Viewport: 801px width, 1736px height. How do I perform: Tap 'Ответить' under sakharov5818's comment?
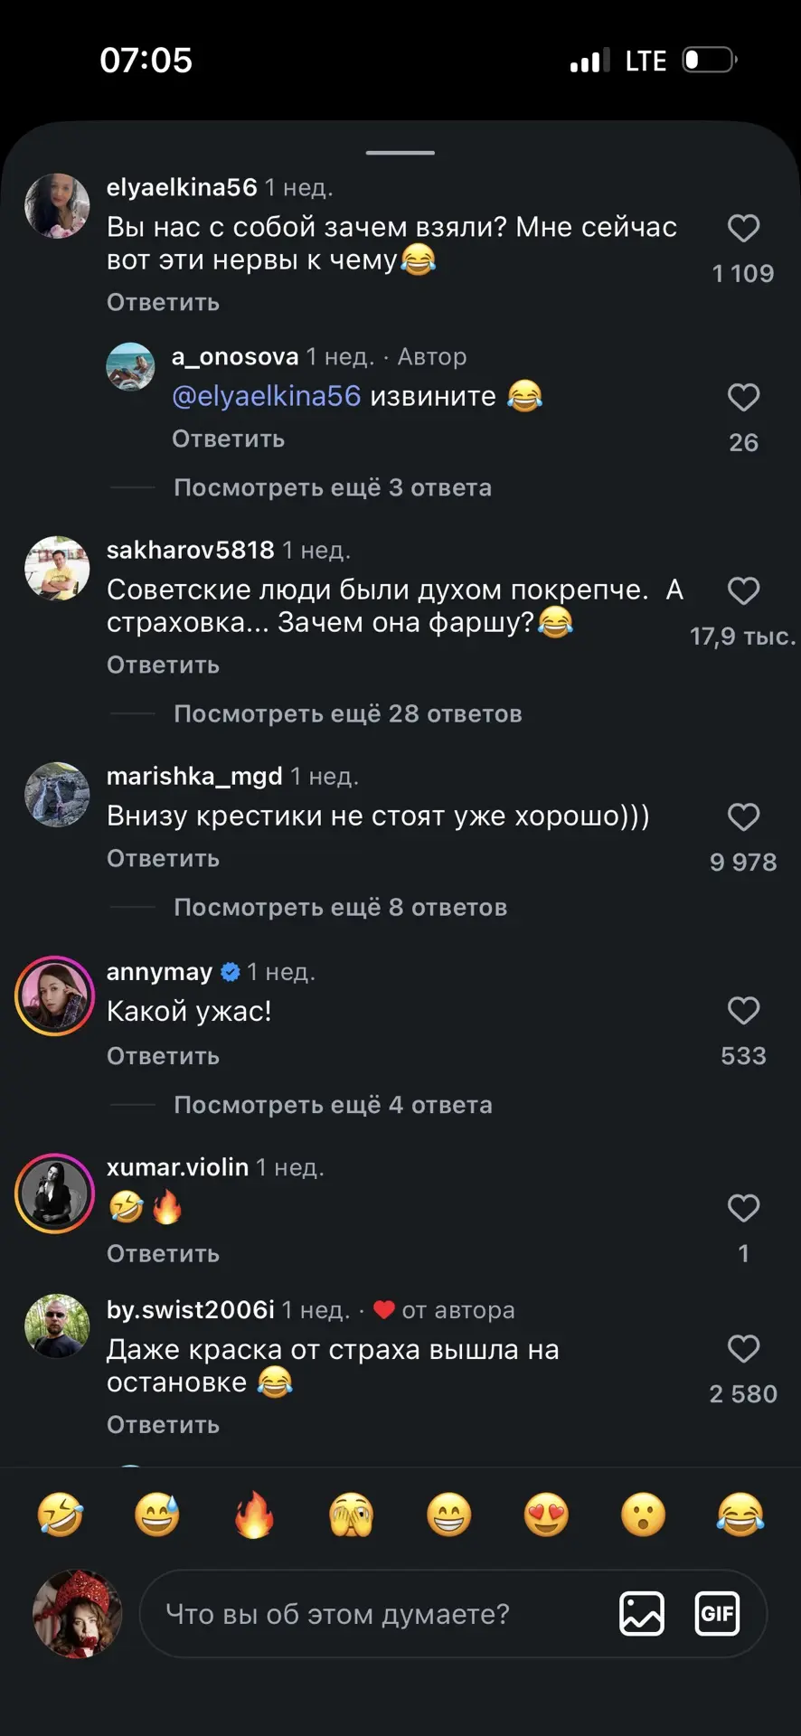coord(163,665)
